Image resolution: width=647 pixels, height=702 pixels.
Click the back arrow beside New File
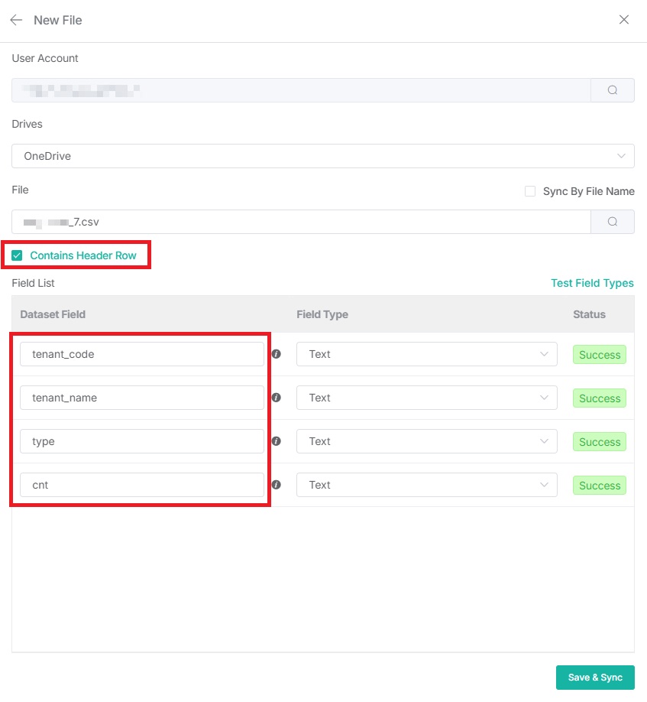click(16, 21)
